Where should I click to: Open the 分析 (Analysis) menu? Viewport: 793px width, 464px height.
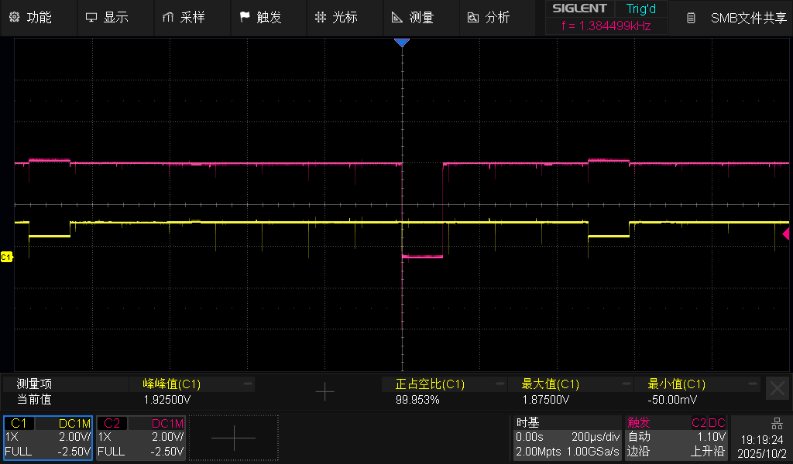pyautogui.click(x=489, y=17)
